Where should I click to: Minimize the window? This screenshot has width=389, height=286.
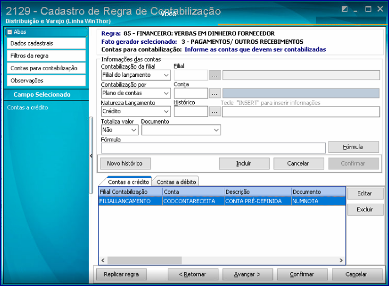[356, 10]
